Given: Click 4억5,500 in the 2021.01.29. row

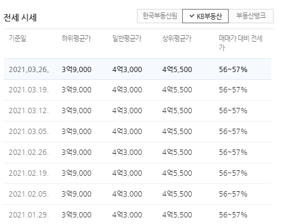Looking at the screenshot, I should [177, 215].
